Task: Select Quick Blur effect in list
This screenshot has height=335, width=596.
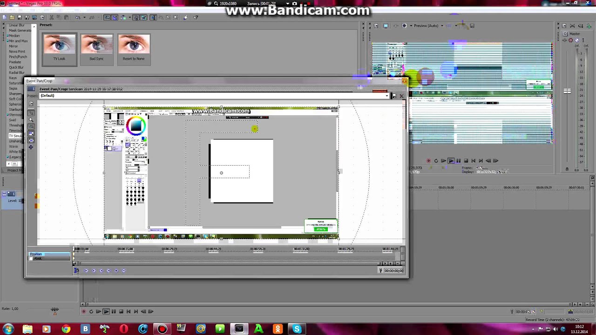Action: tap(16, 67)
